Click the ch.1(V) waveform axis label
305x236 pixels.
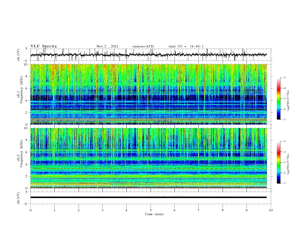click(x=18, y=55)
